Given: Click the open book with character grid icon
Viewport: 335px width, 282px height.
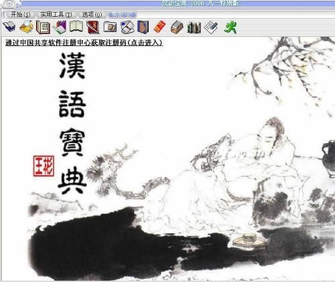Looking at the screenshot, I should pyautogui.click(x=43, y=27).
